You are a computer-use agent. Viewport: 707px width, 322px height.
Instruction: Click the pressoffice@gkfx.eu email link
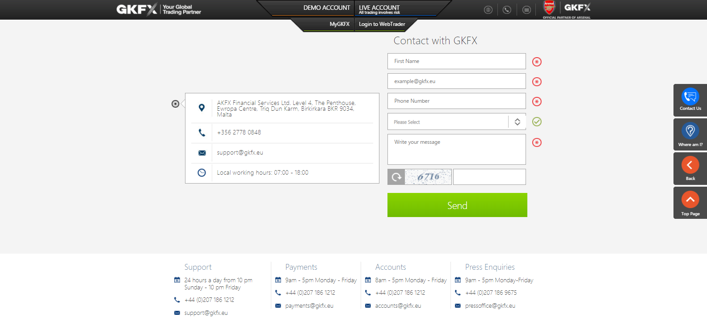(490, 306)
